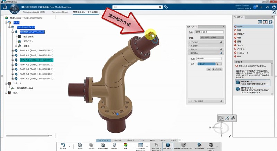Click the 元に戻す undo icon

click(x=63, y=146)
